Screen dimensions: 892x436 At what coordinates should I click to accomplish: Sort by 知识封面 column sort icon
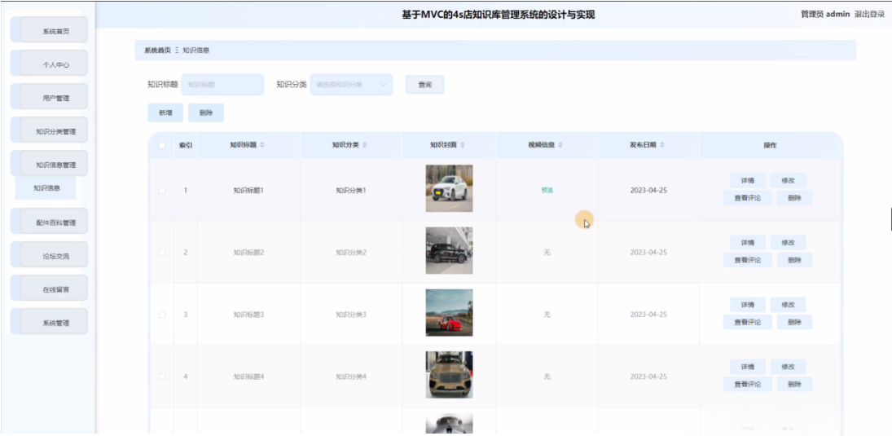pyautogui.click(x=463, y=145)
